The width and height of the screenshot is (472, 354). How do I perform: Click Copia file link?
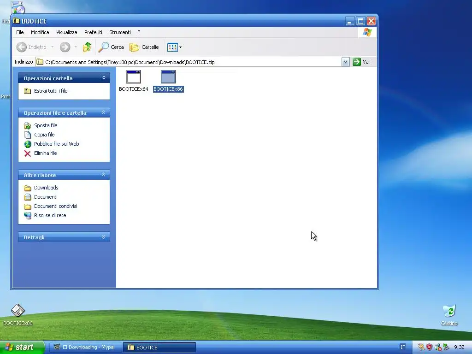tap(44, 135)
